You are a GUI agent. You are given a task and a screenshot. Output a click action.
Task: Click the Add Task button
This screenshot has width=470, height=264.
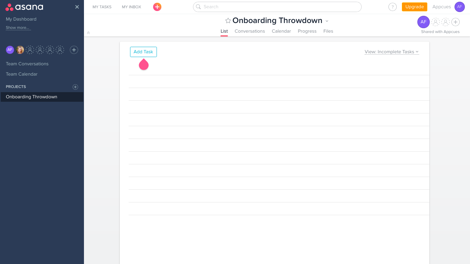tap(143, 52)
